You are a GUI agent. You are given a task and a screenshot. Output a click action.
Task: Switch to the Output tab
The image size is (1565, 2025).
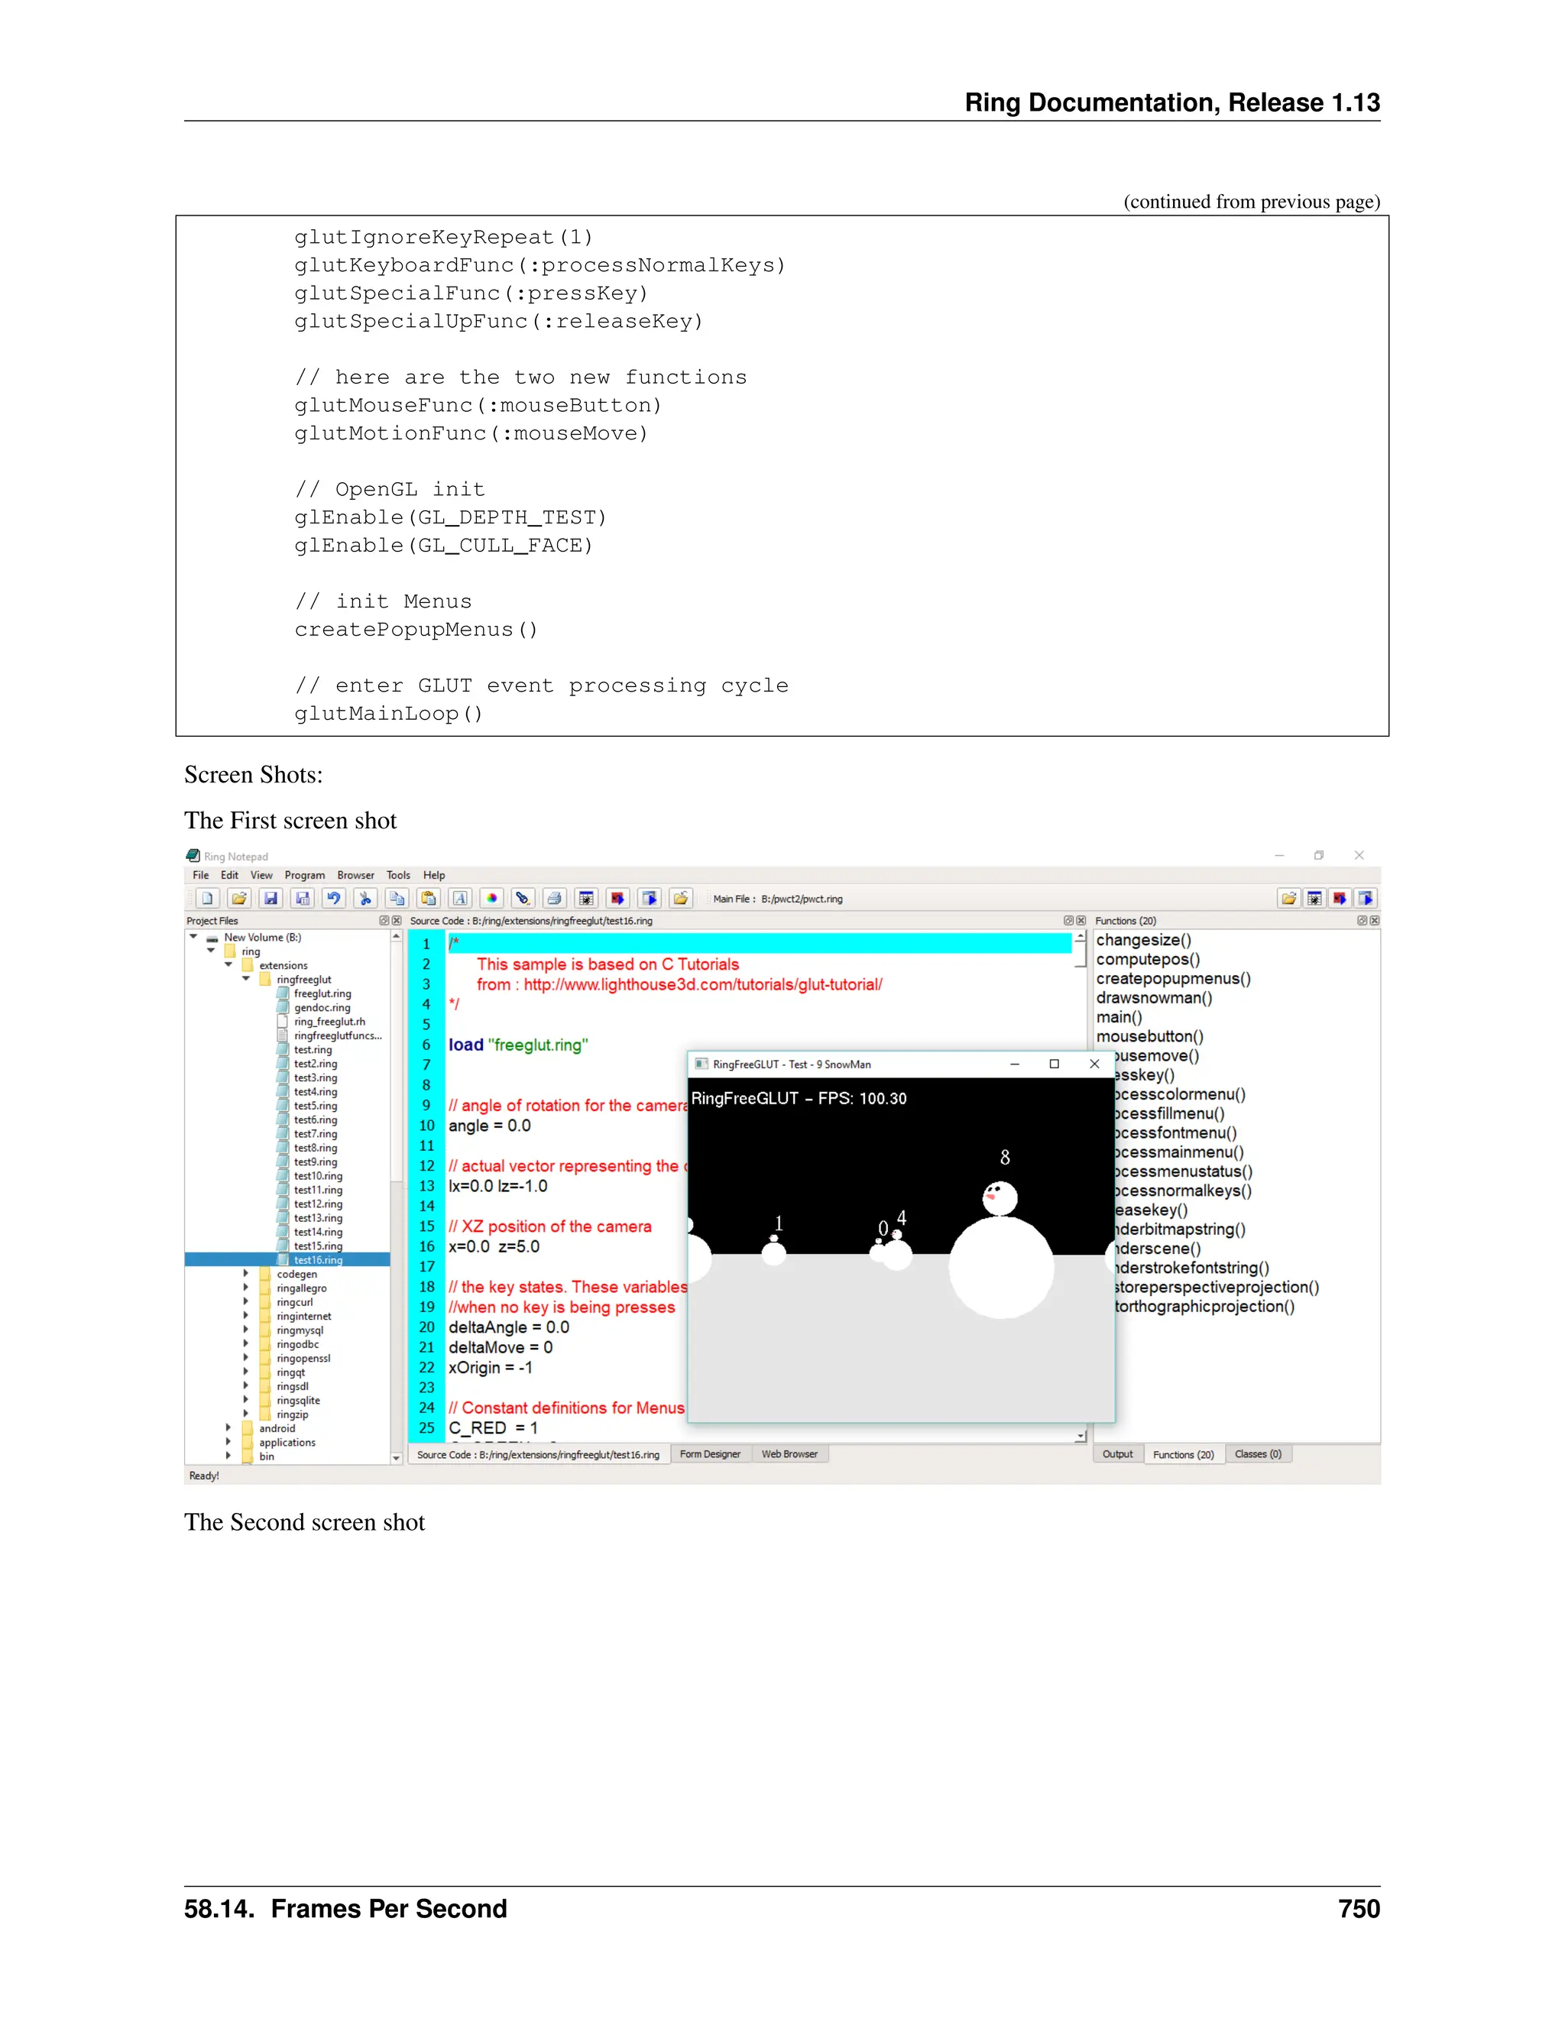(x=1118, y=1454)
